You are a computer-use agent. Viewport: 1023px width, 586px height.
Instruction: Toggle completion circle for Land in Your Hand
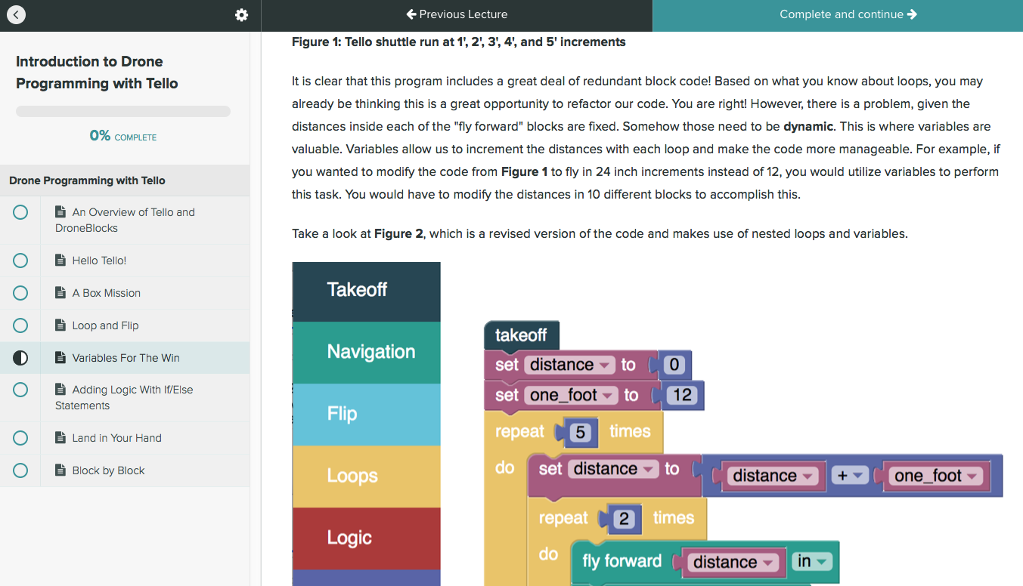pyautogui.click(x=20, y=438)
